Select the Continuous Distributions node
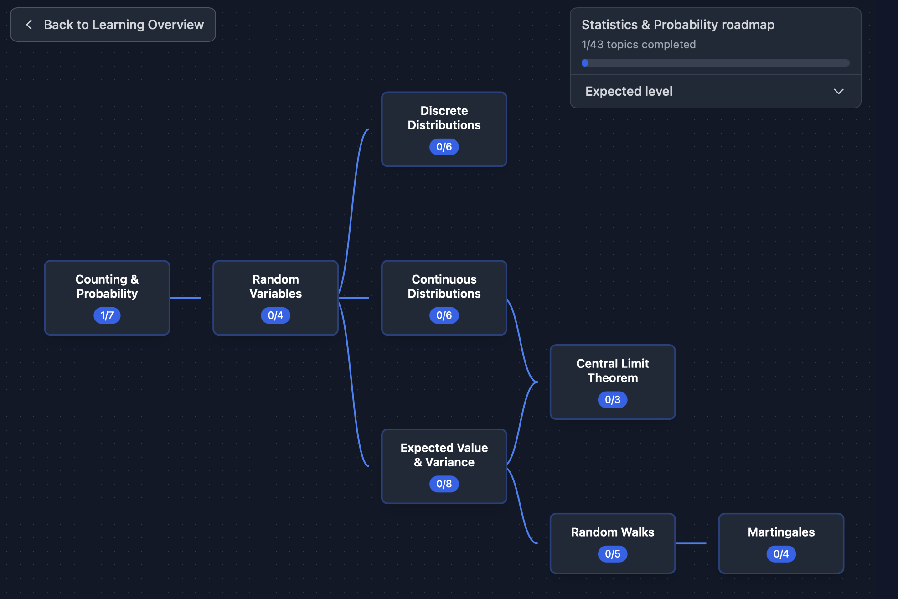The image size is (898, 599). [x=444, y=287]
